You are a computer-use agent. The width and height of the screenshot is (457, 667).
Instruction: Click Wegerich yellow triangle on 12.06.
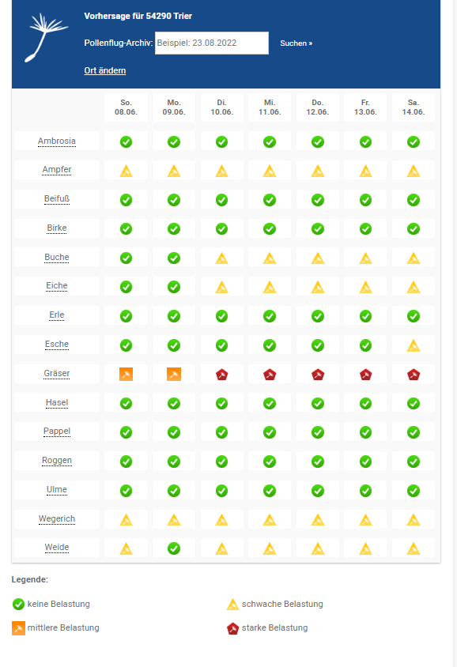(x=317, y=520)
